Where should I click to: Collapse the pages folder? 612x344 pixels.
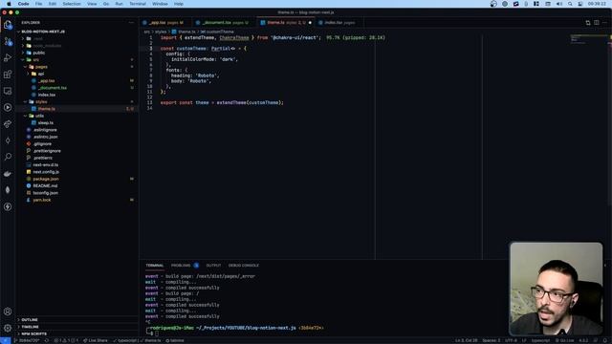tap(76, 67)
